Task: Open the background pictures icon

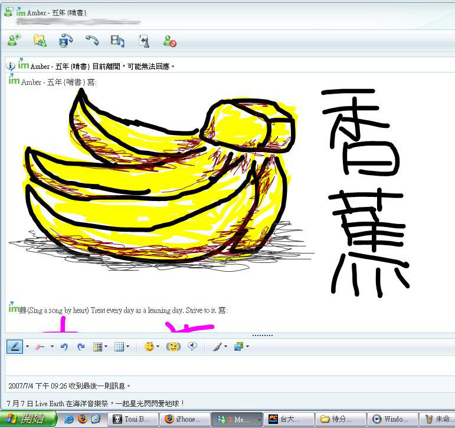Action: point(238,347)
